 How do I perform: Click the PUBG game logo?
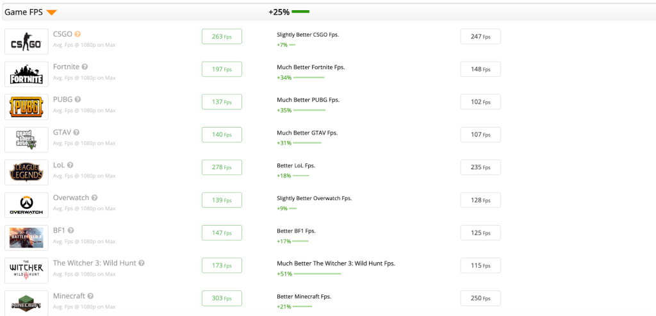(x=26, y=107)
